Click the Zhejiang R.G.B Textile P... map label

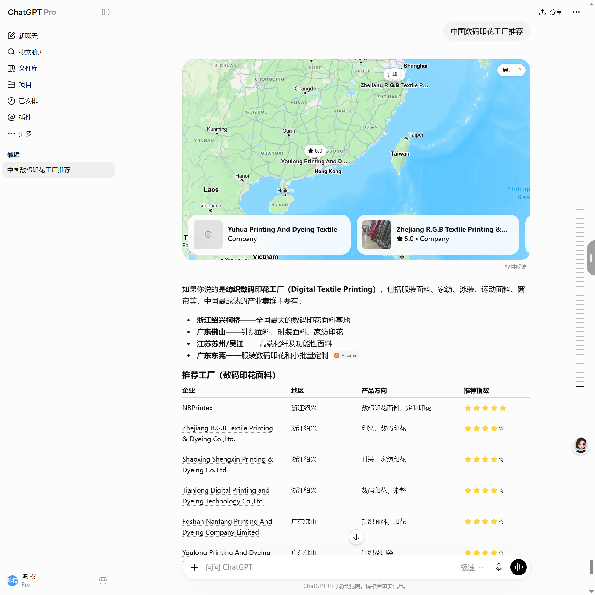(394, 85)
